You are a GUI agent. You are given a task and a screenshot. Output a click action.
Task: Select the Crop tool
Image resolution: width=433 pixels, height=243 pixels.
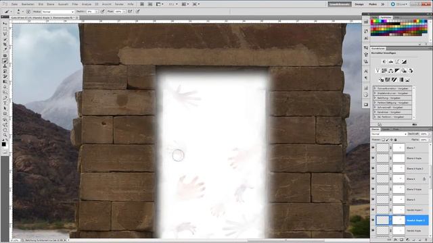[5, 45]
